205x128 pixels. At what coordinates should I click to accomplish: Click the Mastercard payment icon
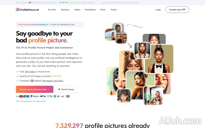pyautogui.click(x=21, y=96)
